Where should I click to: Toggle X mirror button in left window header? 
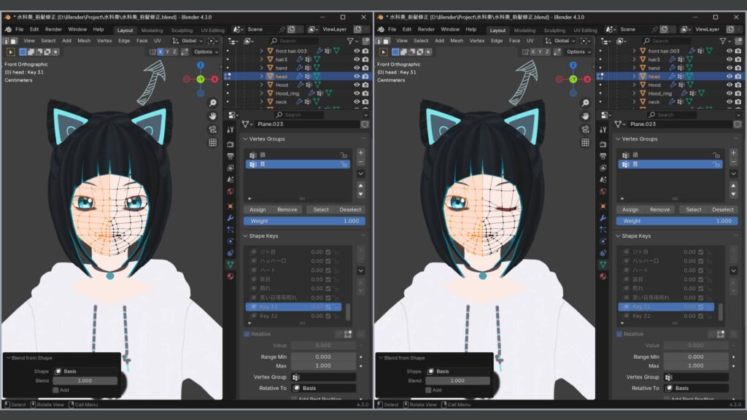[160, 52]
